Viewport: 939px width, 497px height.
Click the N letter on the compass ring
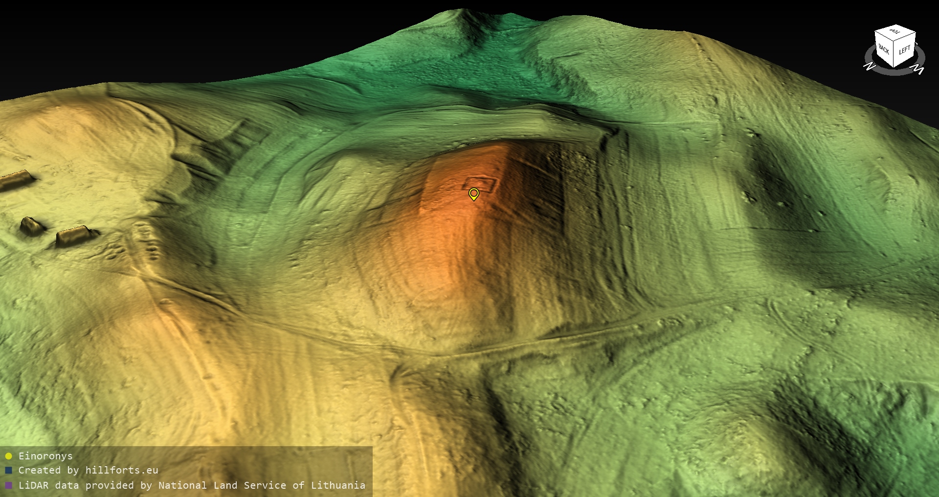coord(869,66)
